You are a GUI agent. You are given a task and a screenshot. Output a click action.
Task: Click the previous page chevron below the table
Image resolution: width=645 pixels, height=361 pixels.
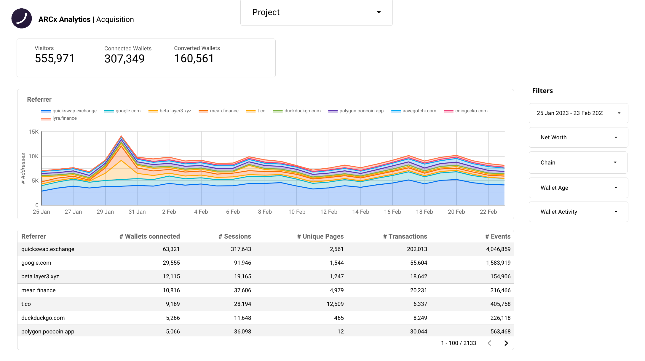click(489, 343)
